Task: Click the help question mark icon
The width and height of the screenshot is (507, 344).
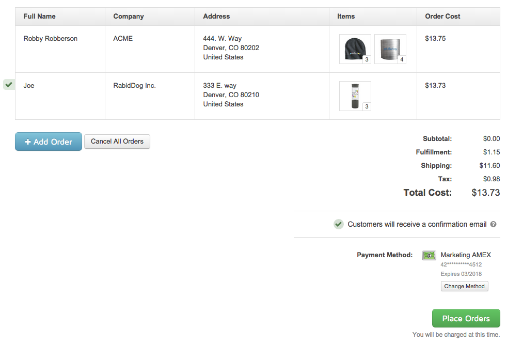Action: tap(493, 224)
